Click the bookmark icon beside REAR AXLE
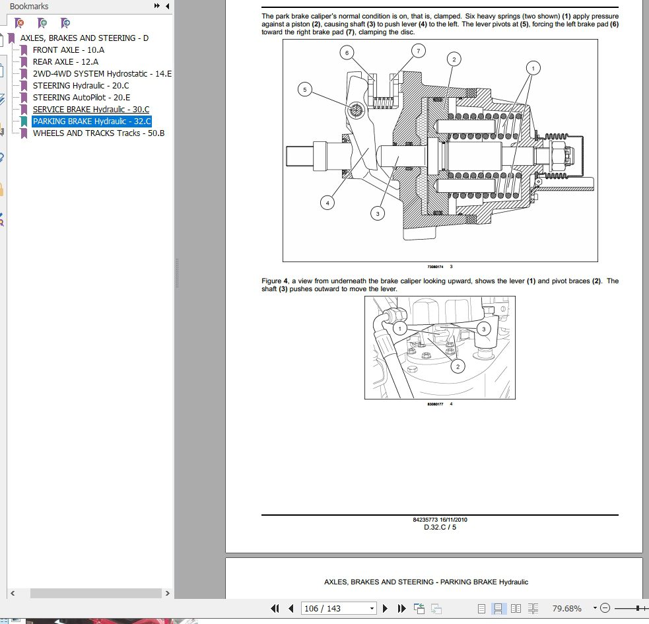 24,62
